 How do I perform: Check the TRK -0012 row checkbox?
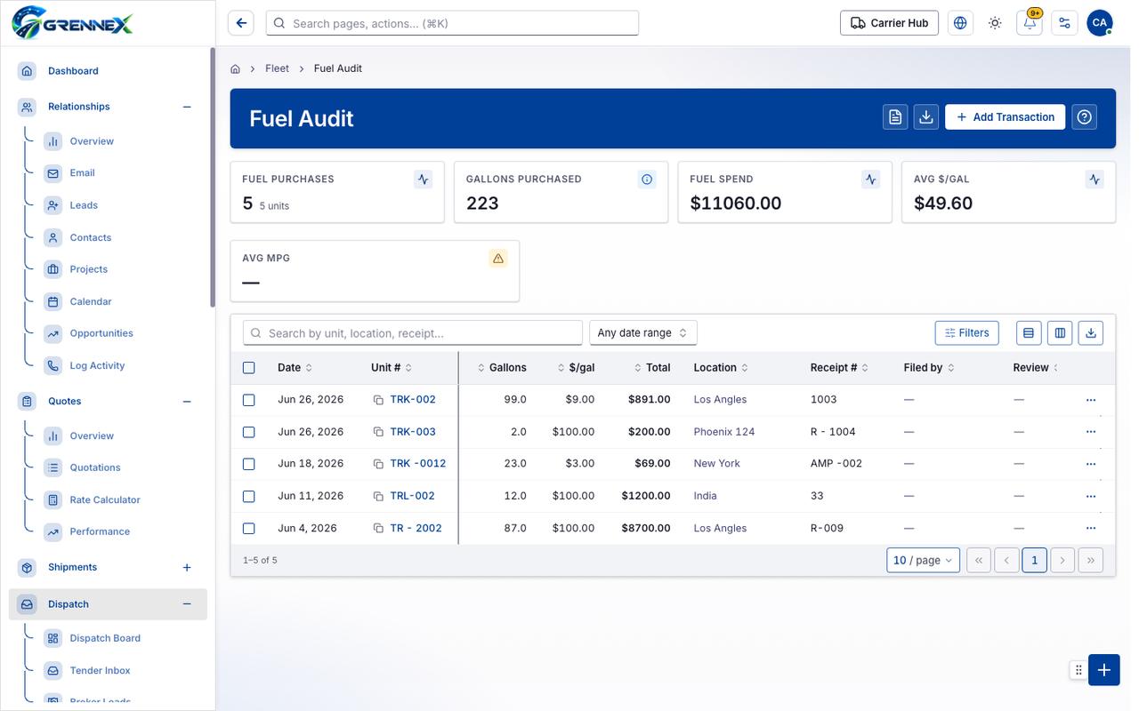point(249,464)
